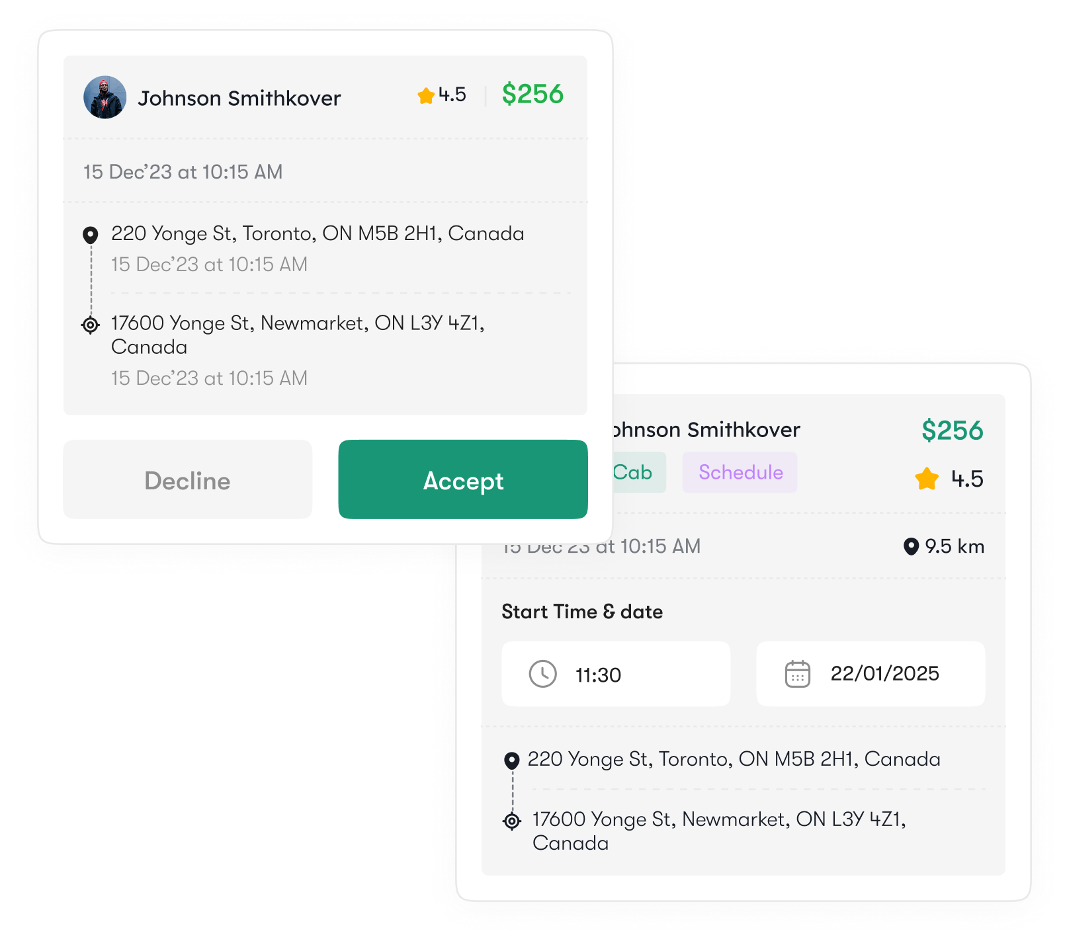This screenshot has width=1065, height=943.
Task: Open the 22/01/2025 date picker field
Action: (871, 674)
